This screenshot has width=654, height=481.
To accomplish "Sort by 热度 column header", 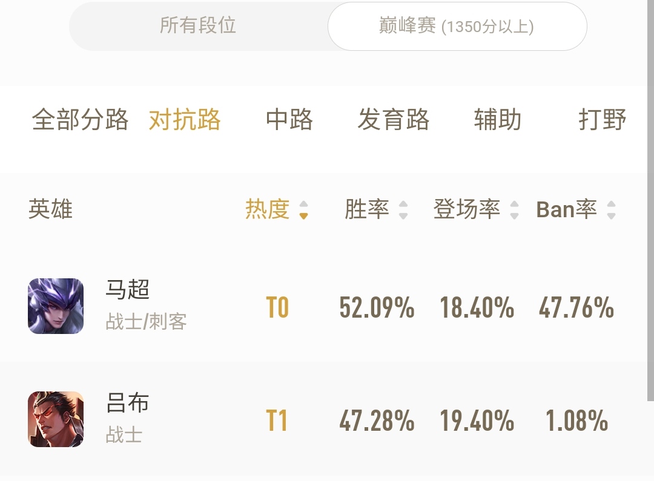I will [x=268, y=209].
